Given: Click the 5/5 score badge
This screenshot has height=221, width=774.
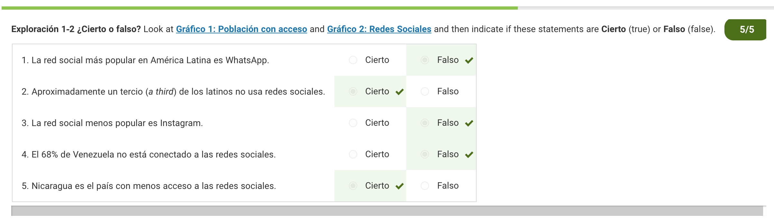Looking at the screenshot, I should pos(746,30).
